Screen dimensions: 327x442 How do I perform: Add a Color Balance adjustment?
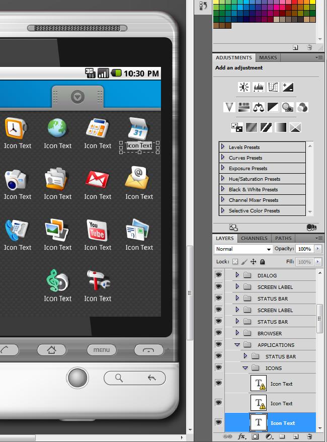tap(259, 107)
